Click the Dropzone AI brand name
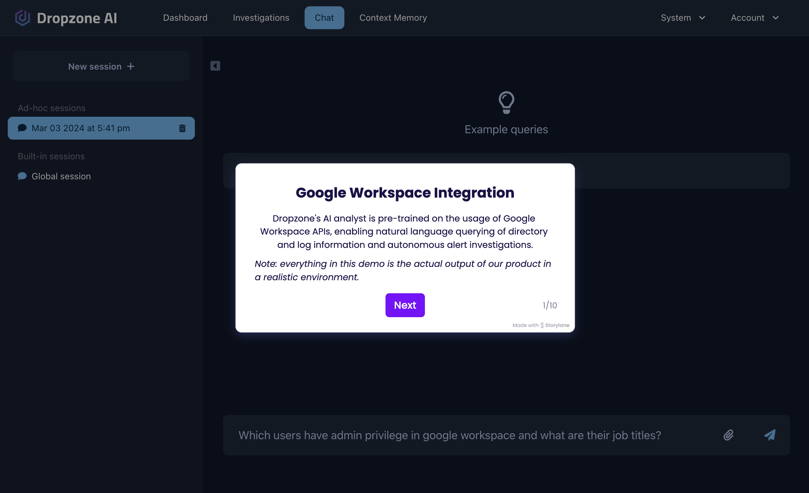Viewport: 809px width, 493px height. pyautogui.click(x=77, y=18)
